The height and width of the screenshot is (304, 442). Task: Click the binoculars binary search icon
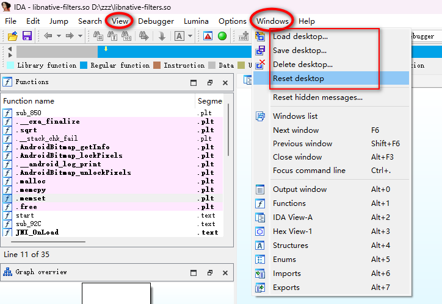point(126,36)
